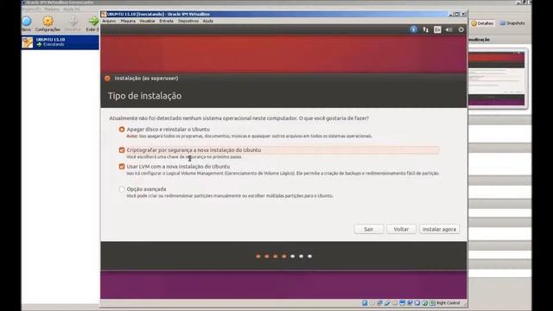Click the Voltar button in the installer

[x=401, y=229]
